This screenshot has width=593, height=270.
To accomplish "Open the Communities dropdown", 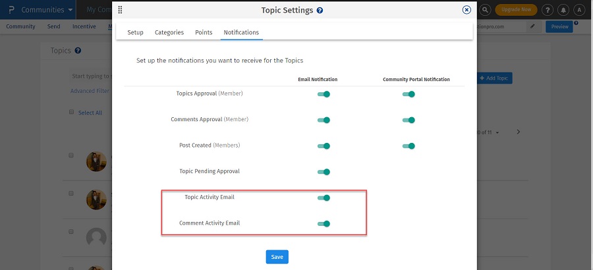I will coord(47,10).
